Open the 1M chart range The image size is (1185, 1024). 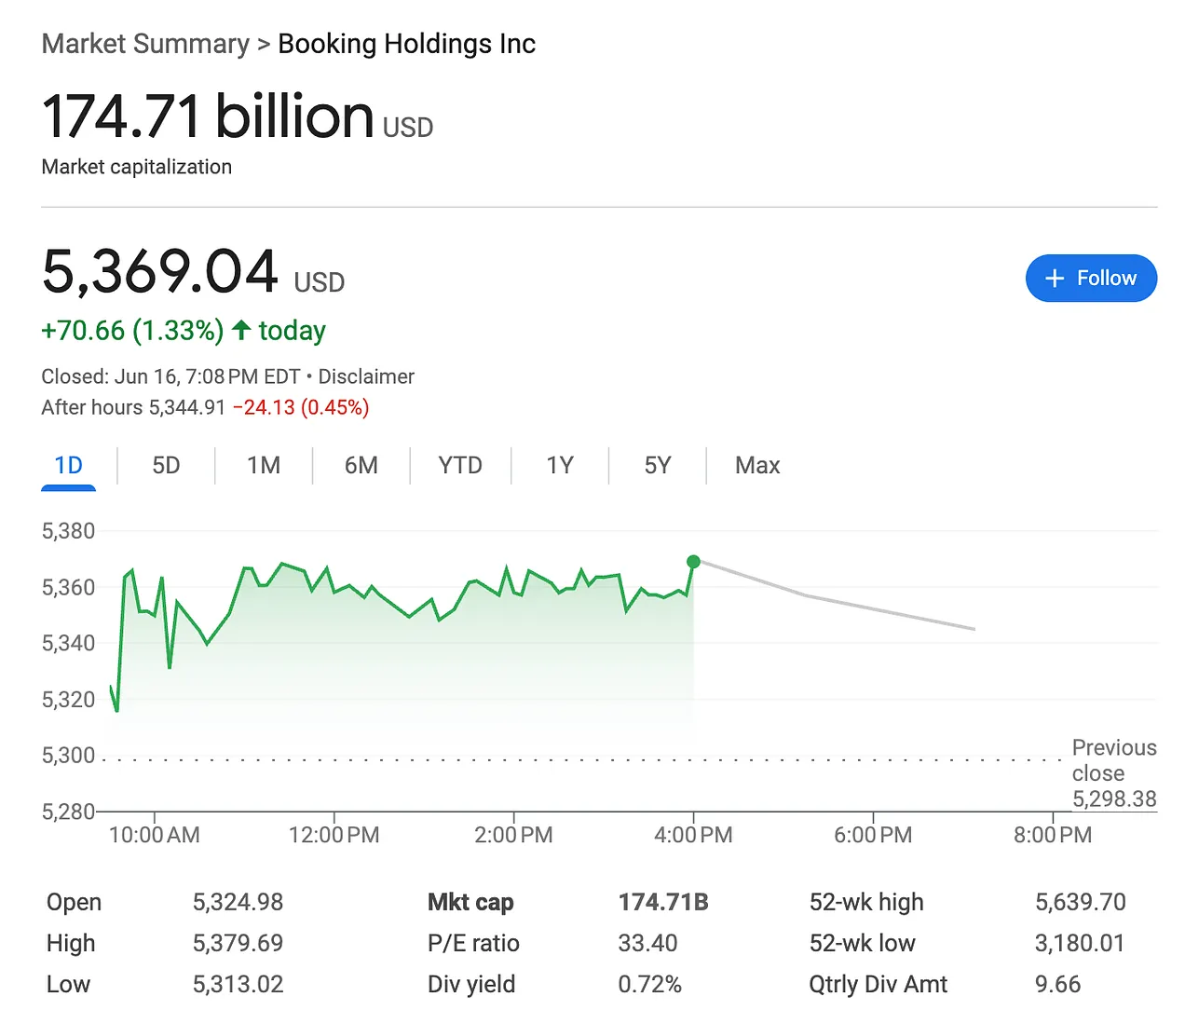264,465
